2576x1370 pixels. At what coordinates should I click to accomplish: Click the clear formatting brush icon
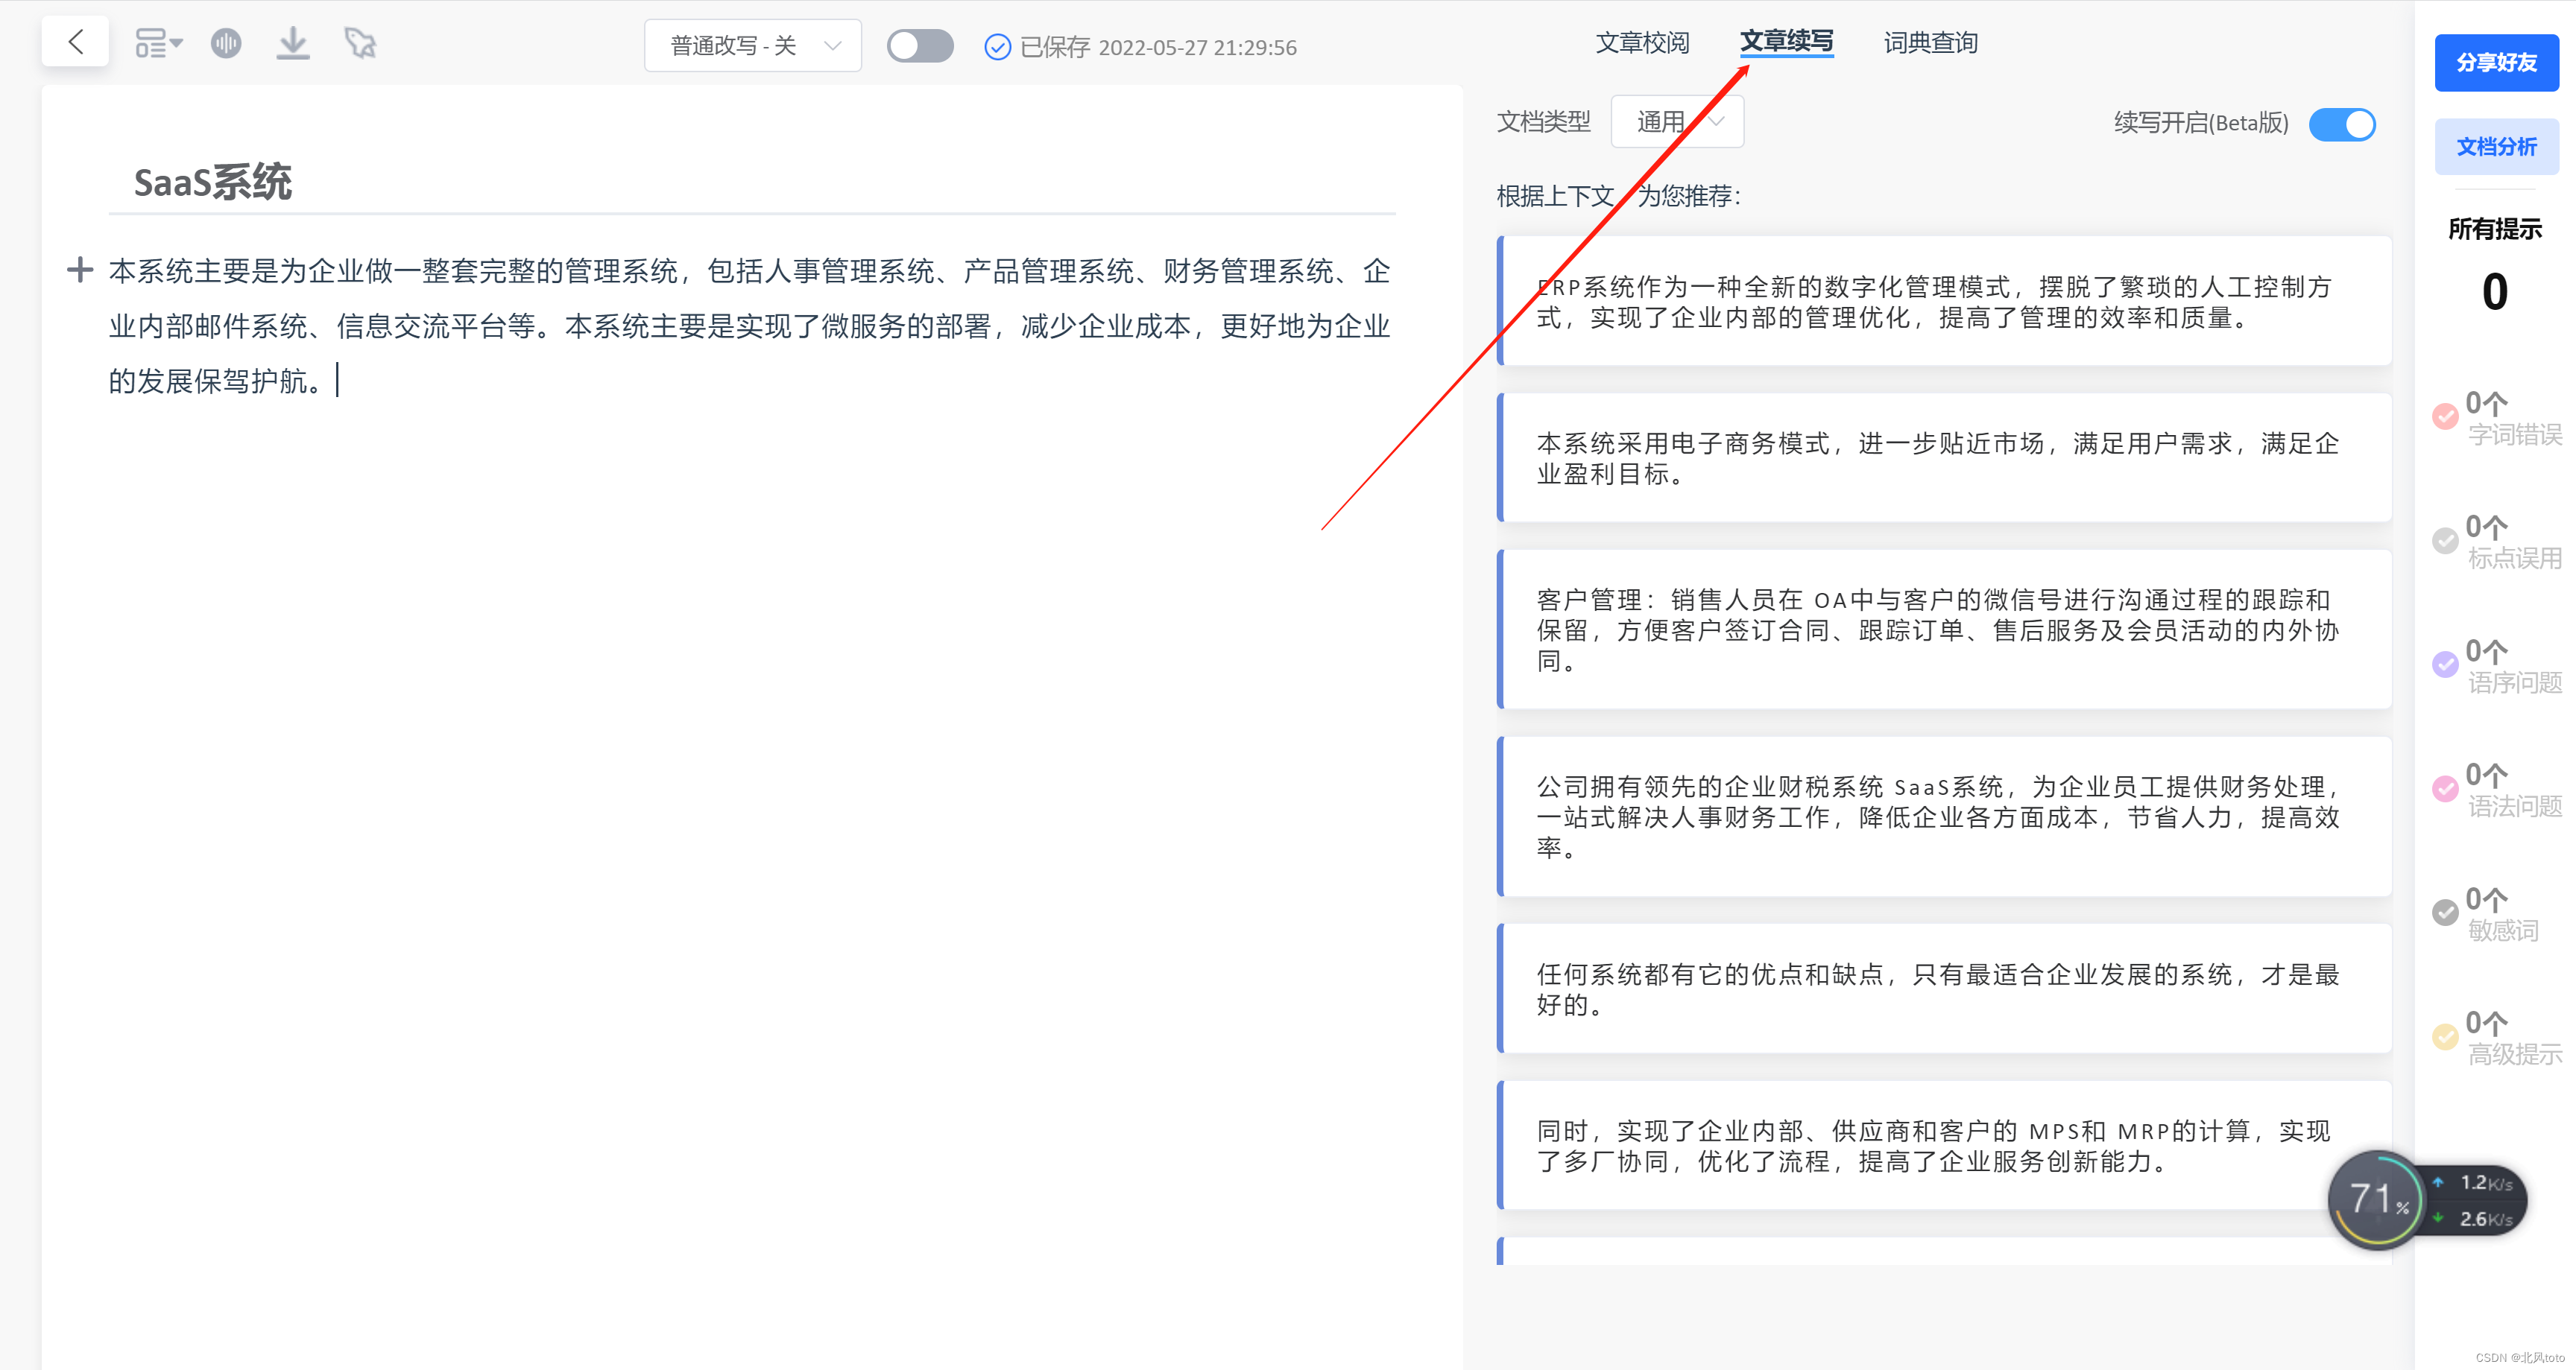[x=360, y=43]
